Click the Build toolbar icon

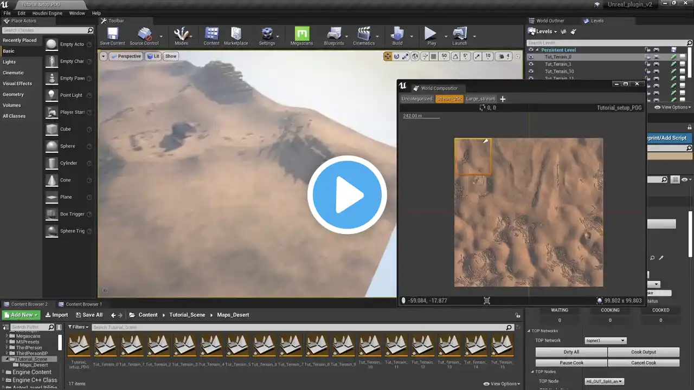point(397,35)
